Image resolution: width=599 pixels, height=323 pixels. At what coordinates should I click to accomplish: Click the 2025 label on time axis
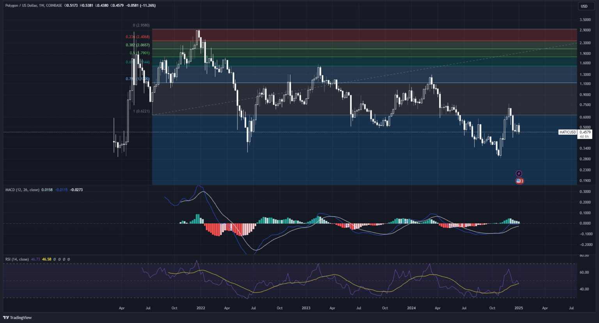coord(518,308)
